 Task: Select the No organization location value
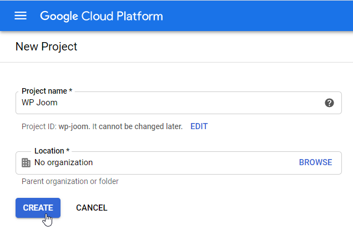tap(63, 162)
